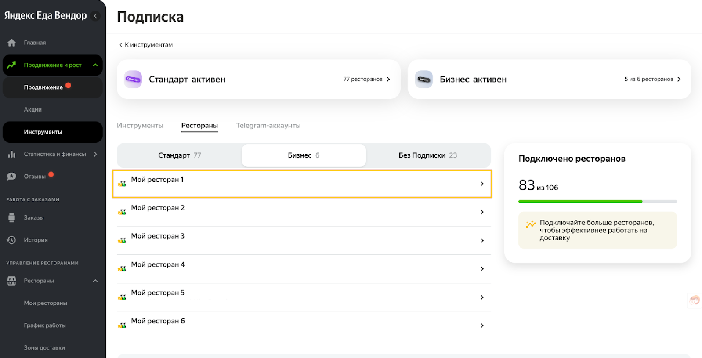
Task: Open Мой ресторан 4 via its chevron
Action: click(482, 269)
